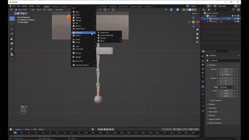Select Camera in Add menu
This screenshot has width=249, height=140.
(x=84, y=53)
